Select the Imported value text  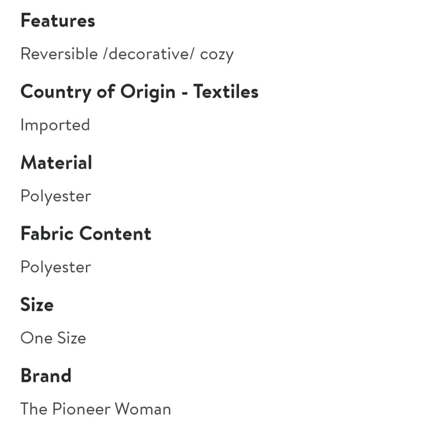pos(55,126)
